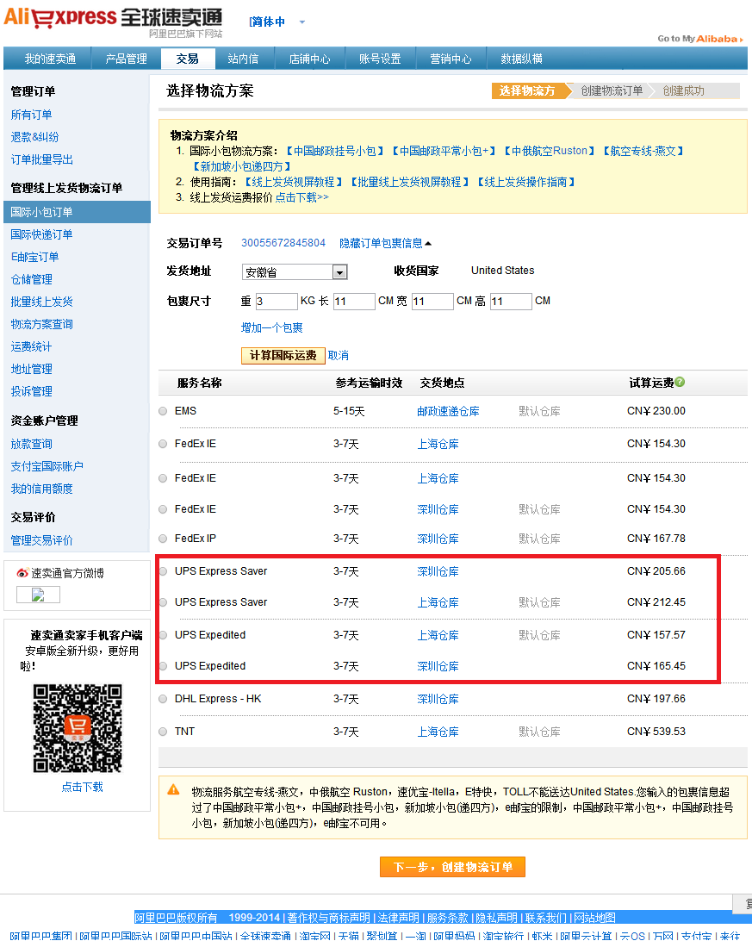Click 【中国邮政挂号小包】 link
The width and height of the screenshot is (752, 941).
(335, 152)
